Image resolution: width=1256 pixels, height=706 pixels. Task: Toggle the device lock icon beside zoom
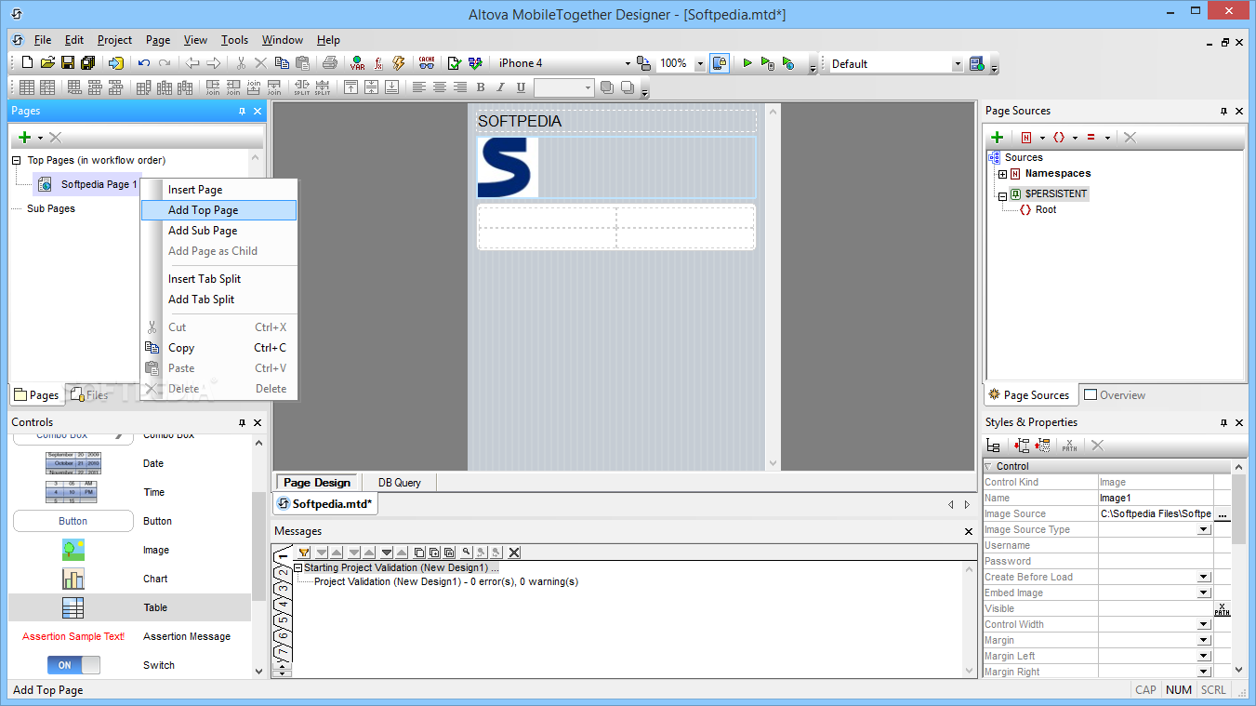(x=720, y=63)
